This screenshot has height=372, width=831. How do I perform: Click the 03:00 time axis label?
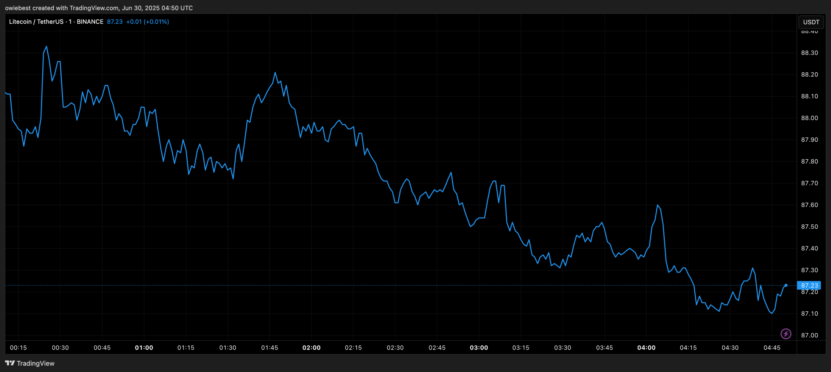coord(479,348)
